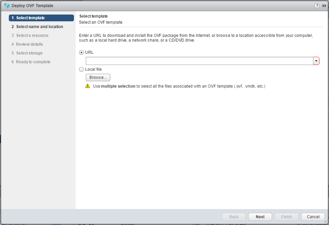Click step 5 Select storage

[30, 53]
